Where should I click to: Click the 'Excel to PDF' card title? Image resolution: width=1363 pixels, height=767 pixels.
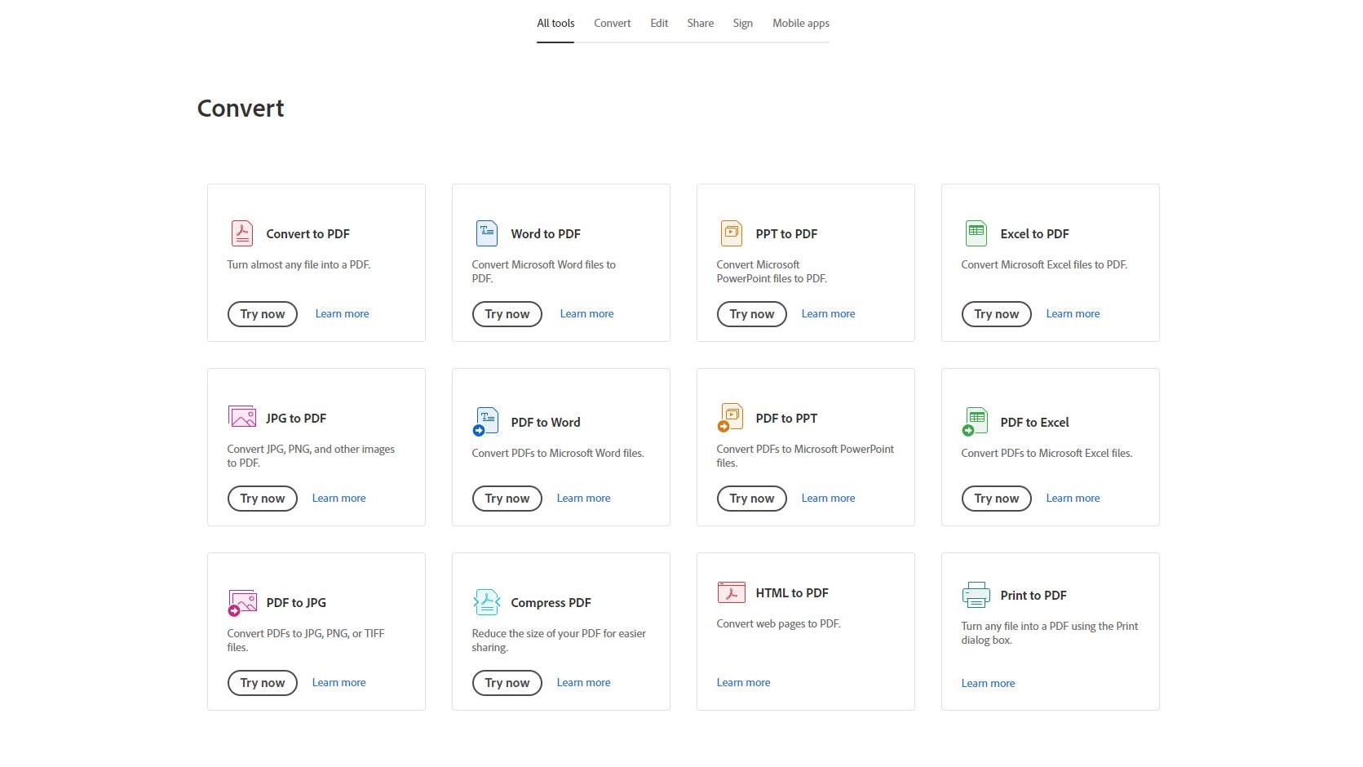coord(1034,233)
